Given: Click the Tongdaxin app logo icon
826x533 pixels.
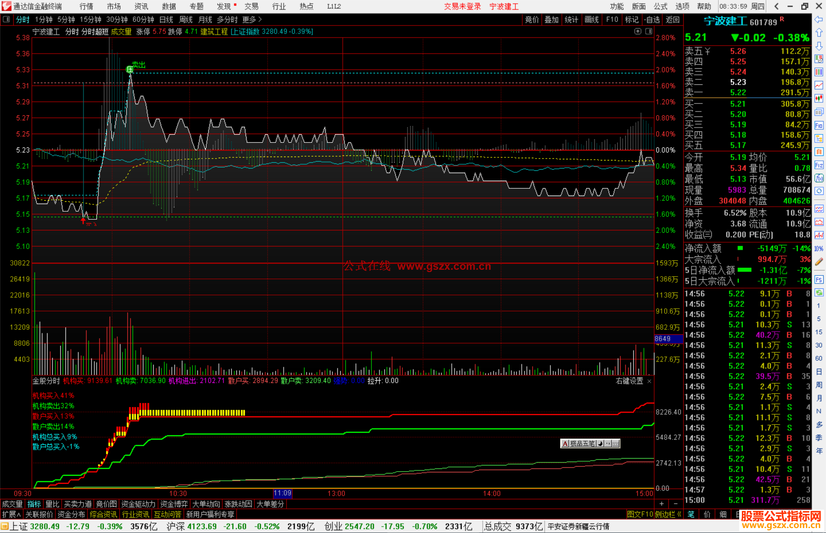Looking at the screenshot, I should [6, 6].
